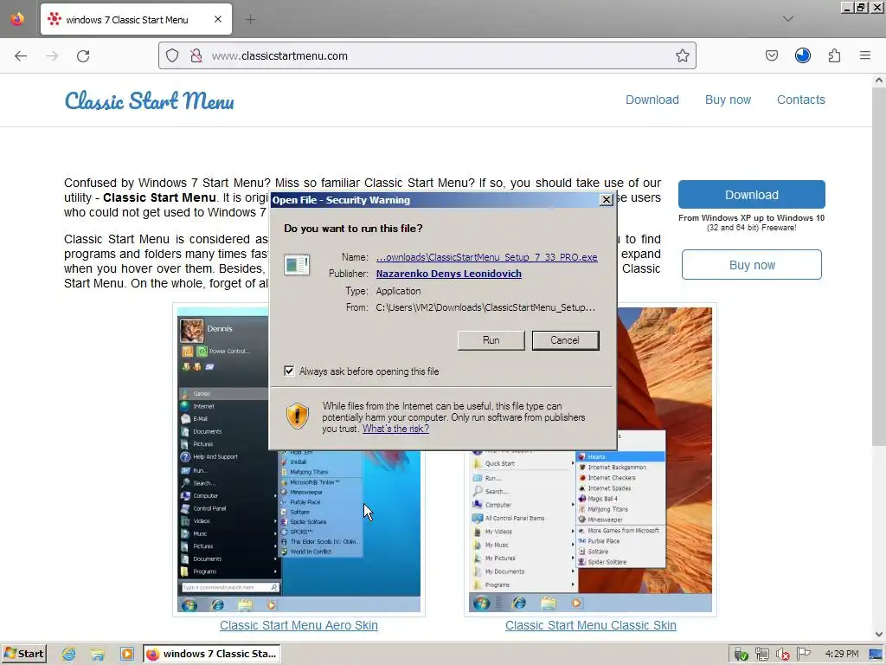Open the Firefox hamburger application menu
Image resolution: width=886 pixels, height=665 pixels.
point(865,55)
